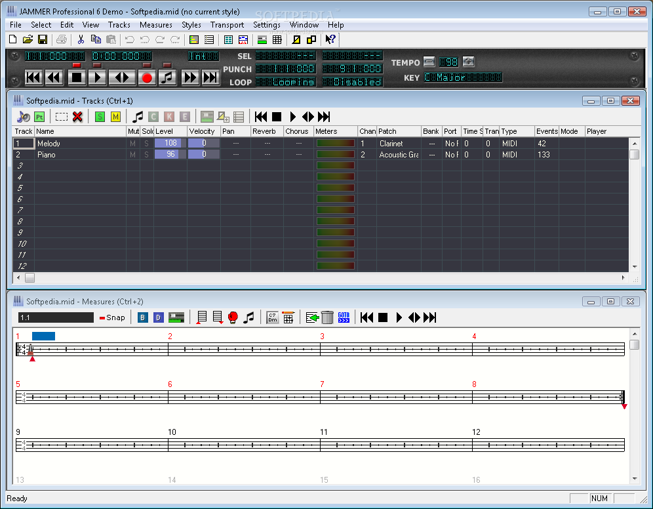Screen dimensions: 653x509
Task: Toggle the Snap option in Measures toolbar
Action: (112, 317)
